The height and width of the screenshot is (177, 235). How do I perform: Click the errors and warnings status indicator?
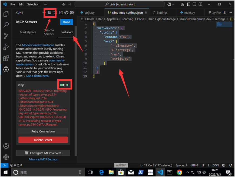click(x=16, y=165)
